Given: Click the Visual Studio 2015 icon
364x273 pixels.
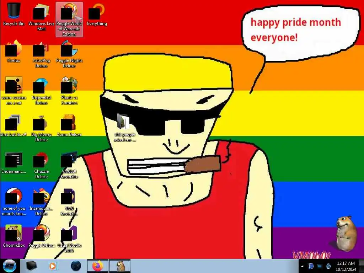Looking at the screenshot, I should pos(69,239).
